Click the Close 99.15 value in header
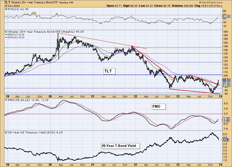The width and height of the screenshot is (232, 167). (162, 6)
